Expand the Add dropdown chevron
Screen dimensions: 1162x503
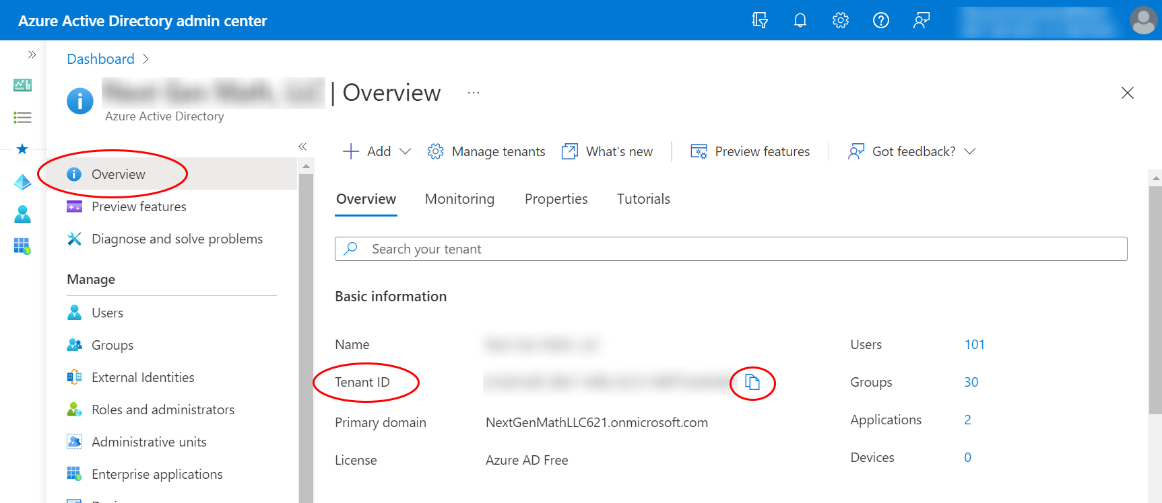406,151
